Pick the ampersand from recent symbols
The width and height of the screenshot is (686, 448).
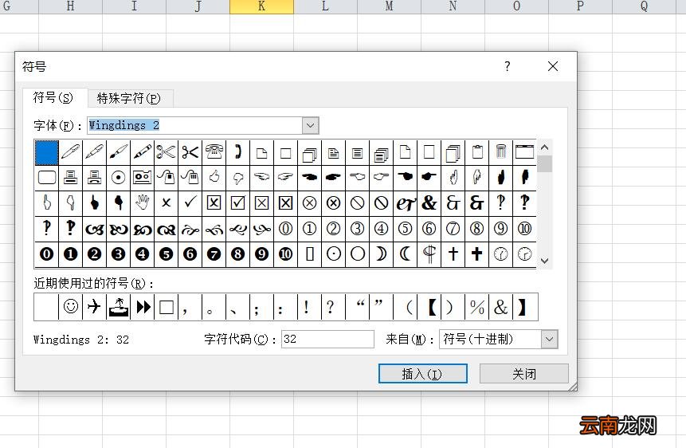(501, 307)
